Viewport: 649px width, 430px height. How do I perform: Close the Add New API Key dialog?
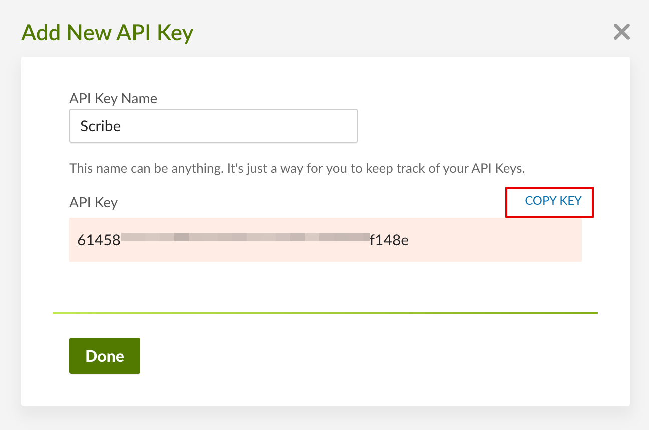(621, 32)
